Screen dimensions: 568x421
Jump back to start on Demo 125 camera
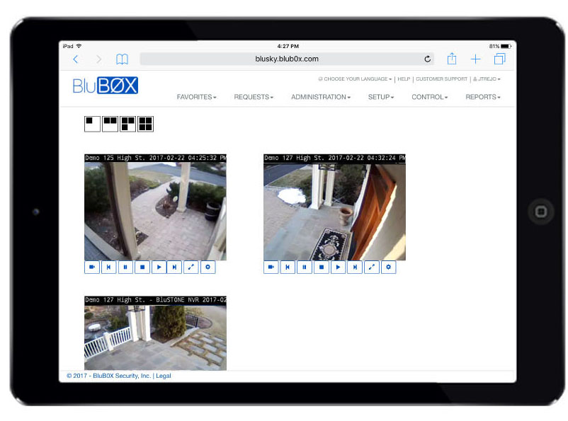[108, 267]
